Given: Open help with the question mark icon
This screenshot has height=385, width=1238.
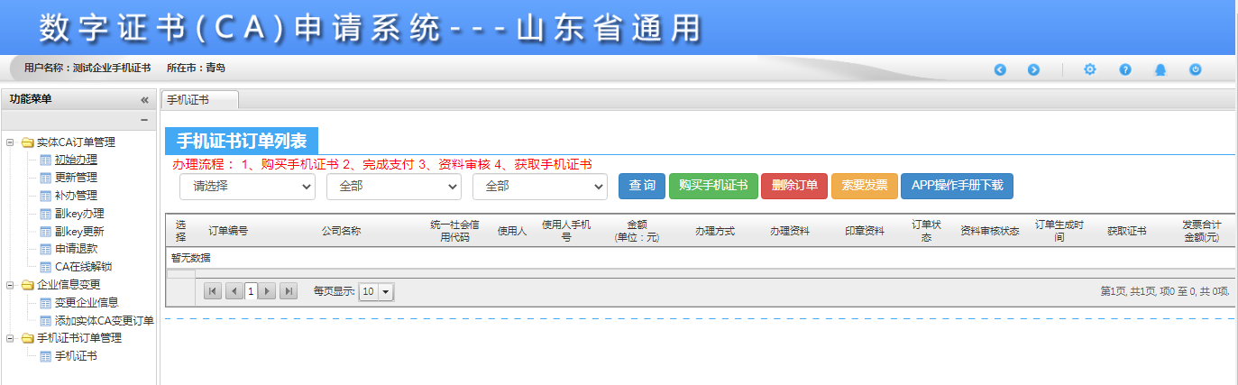Looking at the screenshot, I should (1125, 69).
